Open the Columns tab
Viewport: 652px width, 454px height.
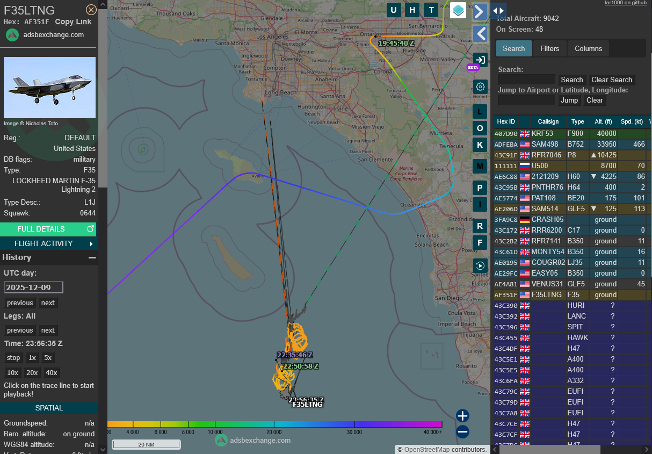click(x=588, y=48)
